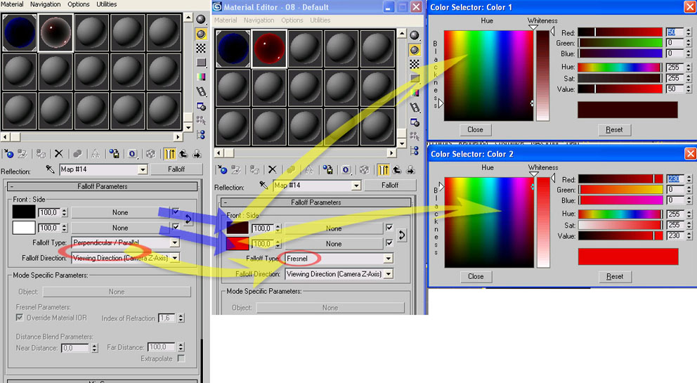Click the Swap Colors arrow in Fresnel falloff panel
The width and height of the screenshot is (697, 383).
[x=402, y=235]
